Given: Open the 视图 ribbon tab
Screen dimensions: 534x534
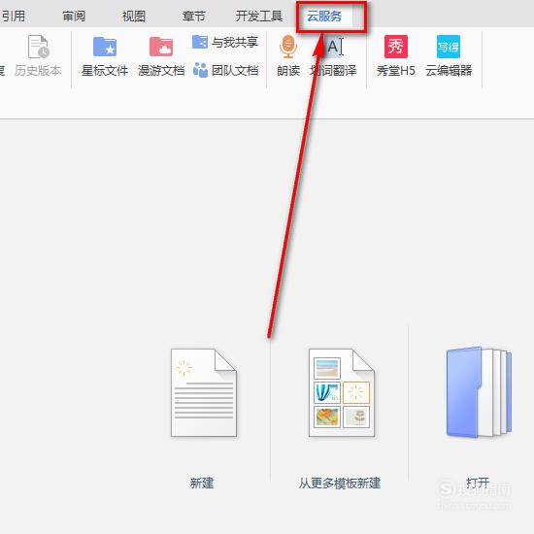Looking at the screenshot, I should (x=134, y=16).
